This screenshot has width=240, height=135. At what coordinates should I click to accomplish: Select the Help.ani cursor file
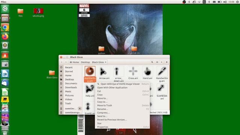[90, 90]
